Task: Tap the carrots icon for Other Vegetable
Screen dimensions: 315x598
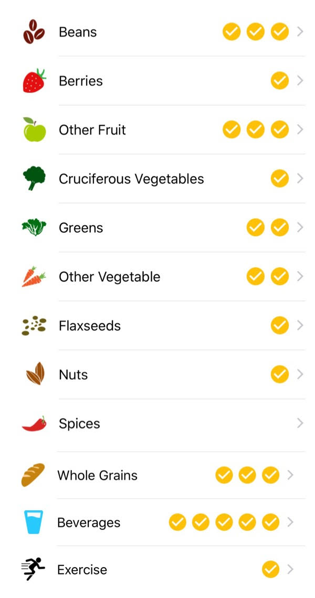Action: pos(34,276)
